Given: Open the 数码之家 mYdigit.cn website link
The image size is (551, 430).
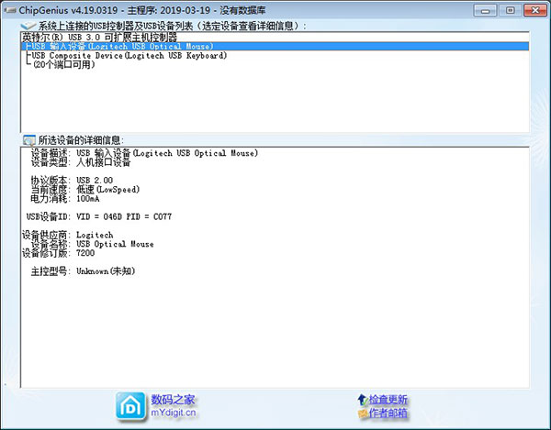Looking at the screenshot, I should pos(173,406).
